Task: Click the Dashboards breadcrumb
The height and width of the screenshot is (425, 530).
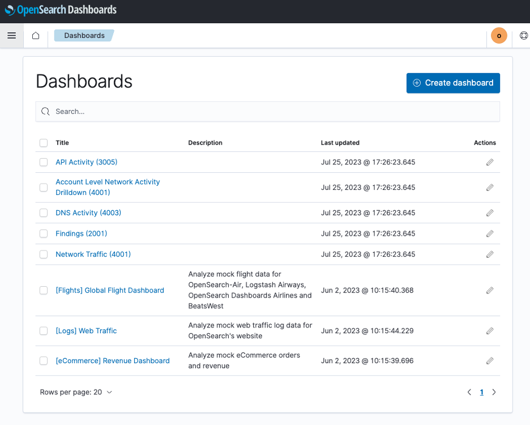Action: 84,36
